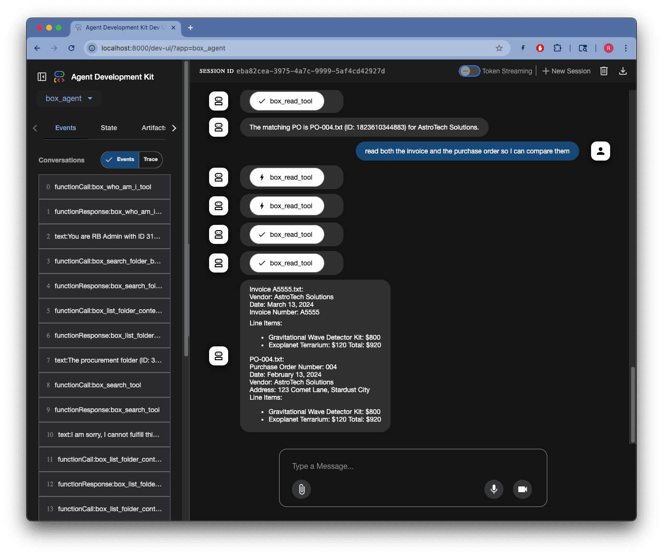Select the Events view toggle

point(120,160)
